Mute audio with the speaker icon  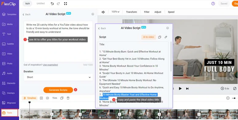coord(103,12)
